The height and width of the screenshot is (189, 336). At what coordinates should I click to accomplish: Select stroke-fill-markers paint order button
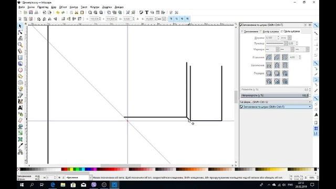[277, 73]
